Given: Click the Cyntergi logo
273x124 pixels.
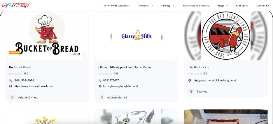Looking at the screenshot, I should (16, 5).
